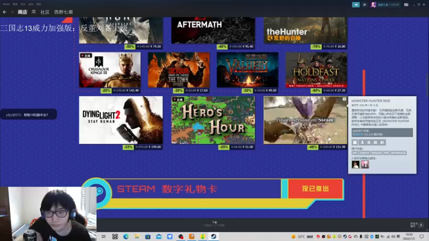Open the 社区 community tab
Screen dimensions: 429x241
[x=45, y=12]
